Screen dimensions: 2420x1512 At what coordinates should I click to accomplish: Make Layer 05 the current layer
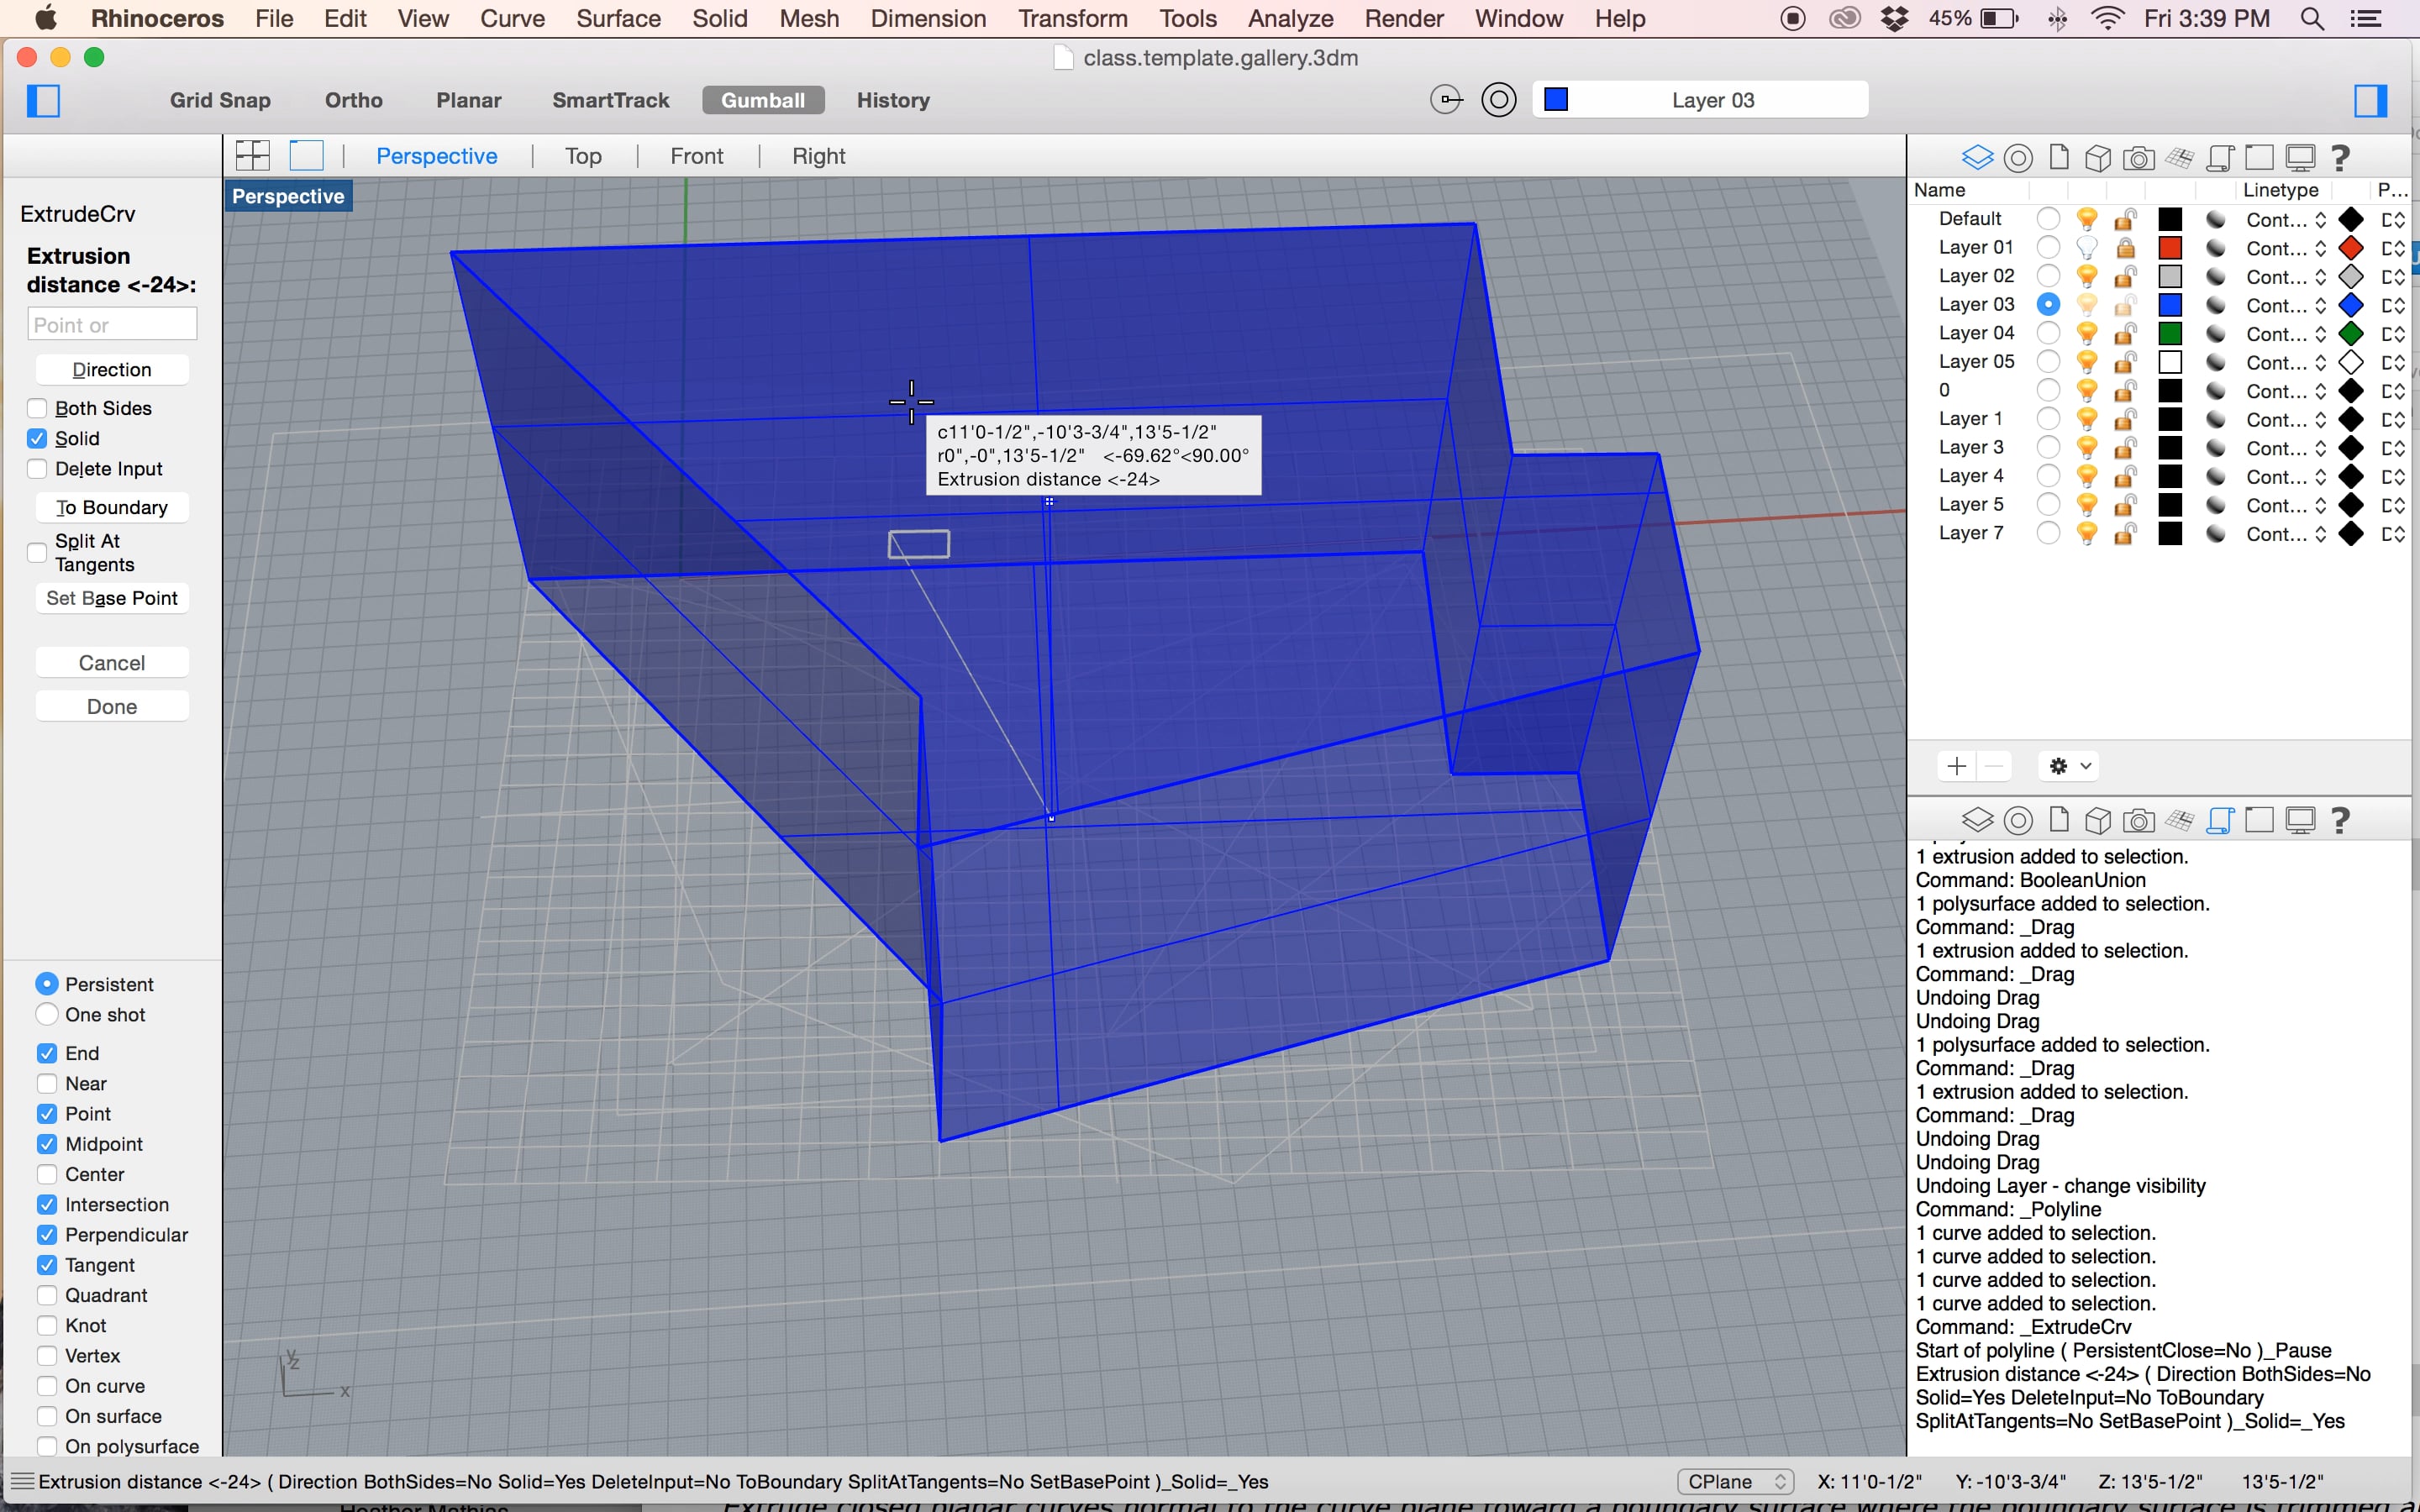point(2048,361)
